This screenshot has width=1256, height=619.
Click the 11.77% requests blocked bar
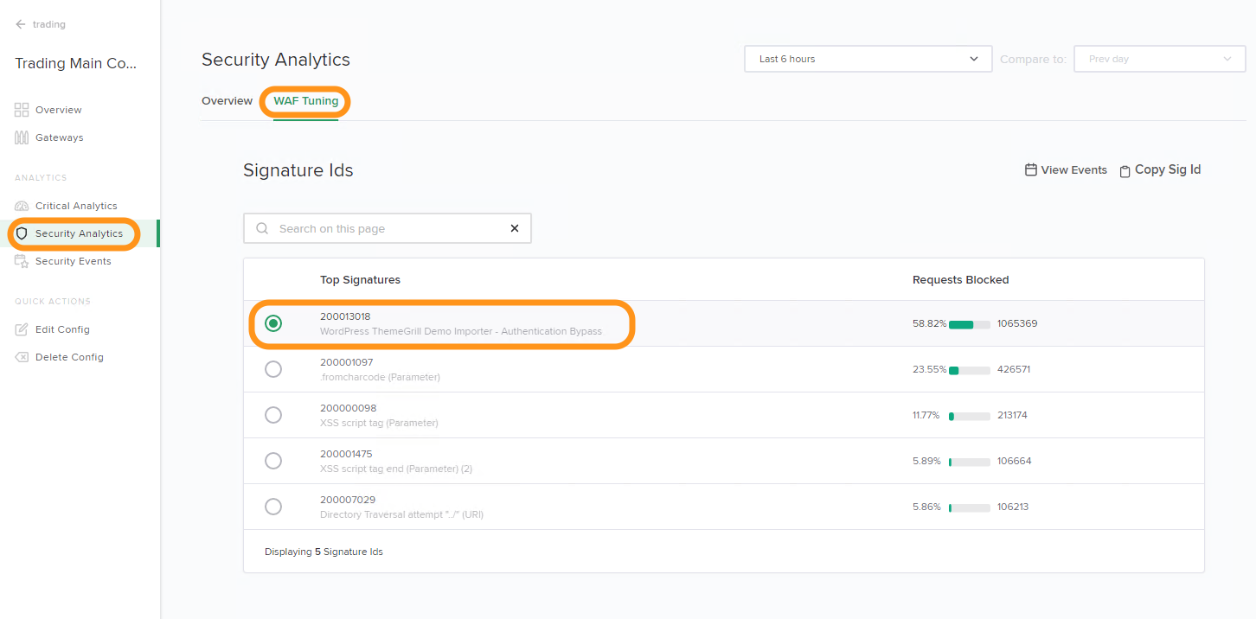tap(970, 416)
